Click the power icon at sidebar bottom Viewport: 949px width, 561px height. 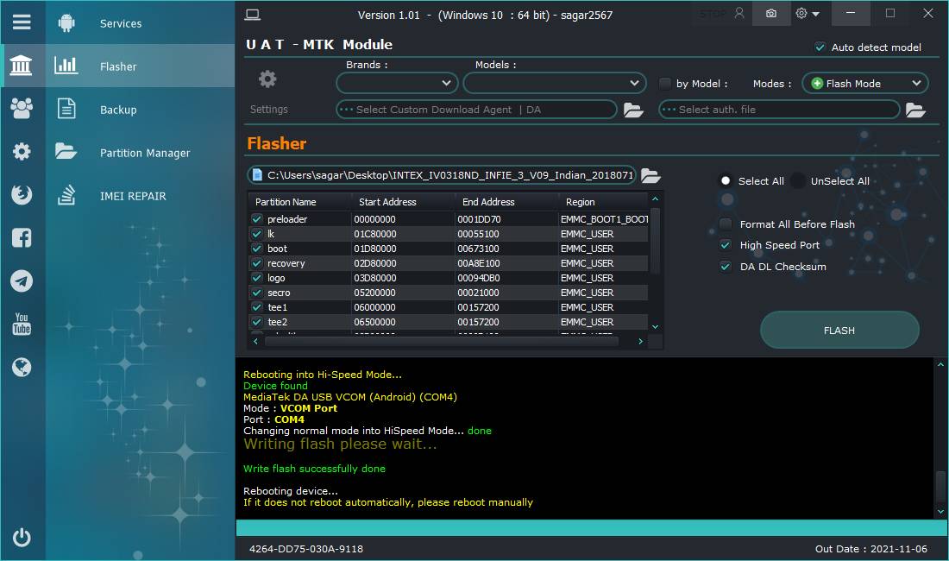(22, 538)
